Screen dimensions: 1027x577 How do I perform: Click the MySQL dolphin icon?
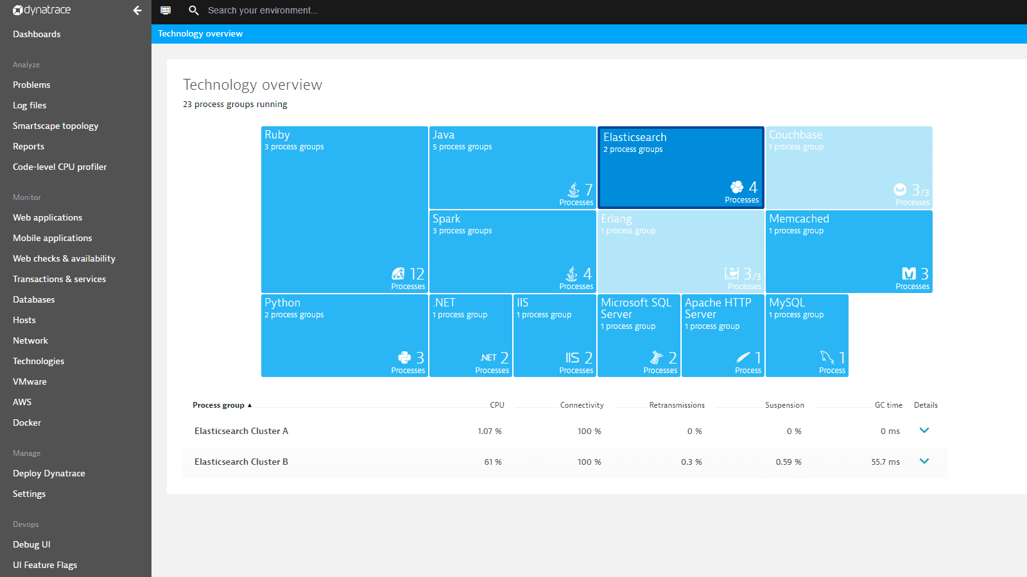click(827, 357)
